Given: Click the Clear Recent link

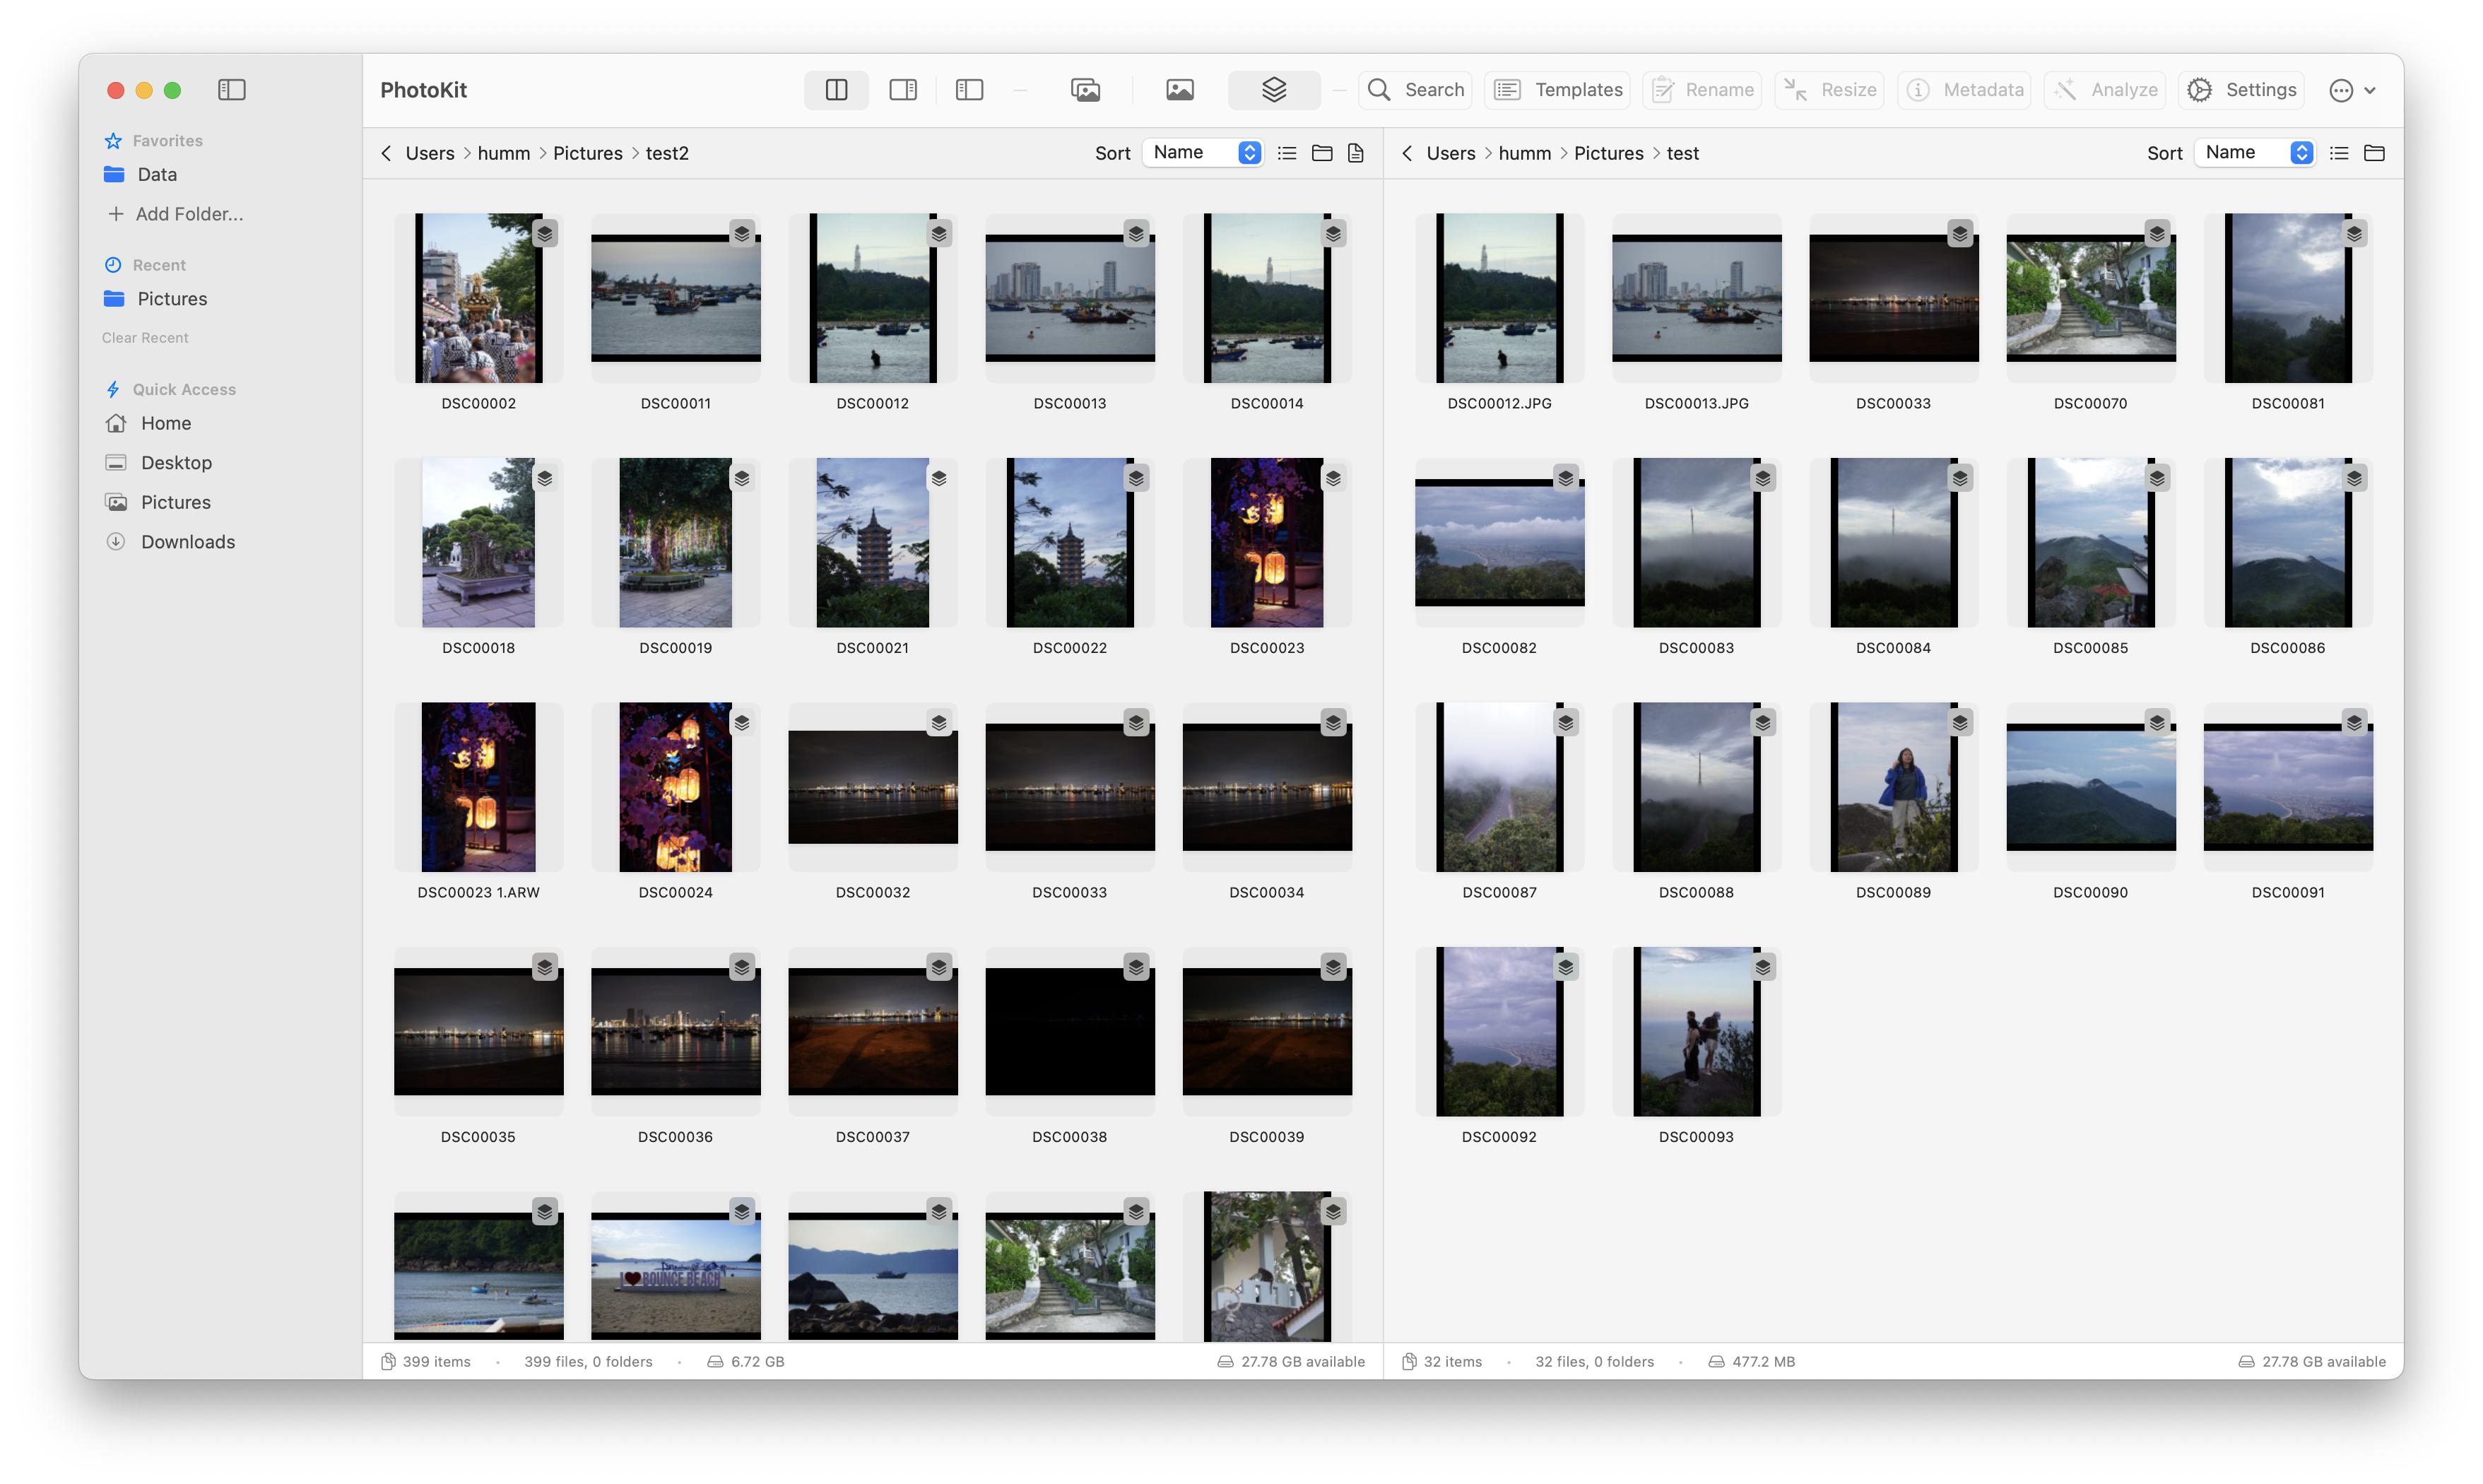Looking at the screenshot, I should [145, 338].
